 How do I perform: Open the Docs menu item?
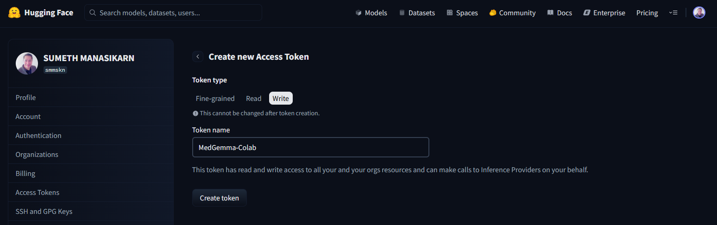pos(560,13)
